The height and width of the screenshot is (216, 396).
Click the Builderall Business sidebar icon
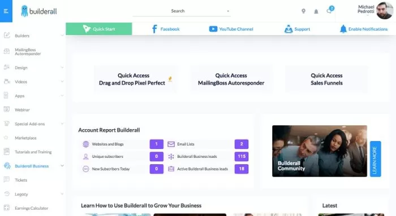(x=7, y=166)
